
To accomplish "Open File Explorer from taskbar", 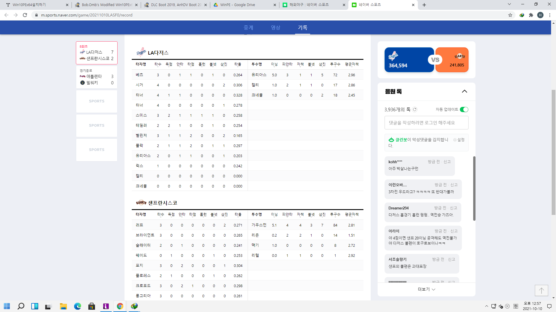I will 63,306.
